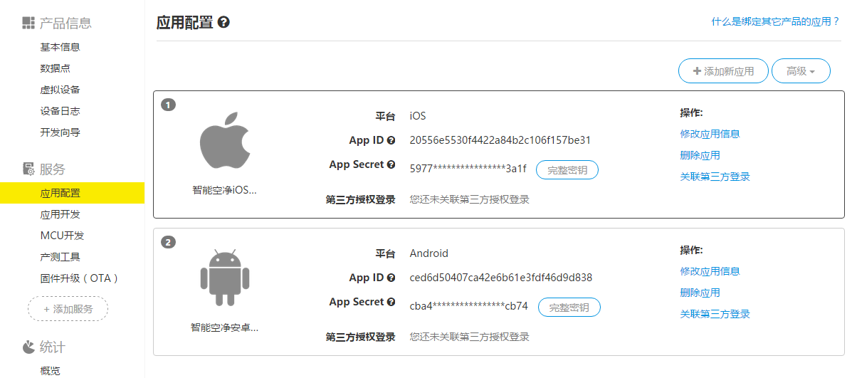Image resolution: width=852 pixels, height=378 pixels.
Task: Click 删除应用 for the Android app
Action: coord(700,293)
